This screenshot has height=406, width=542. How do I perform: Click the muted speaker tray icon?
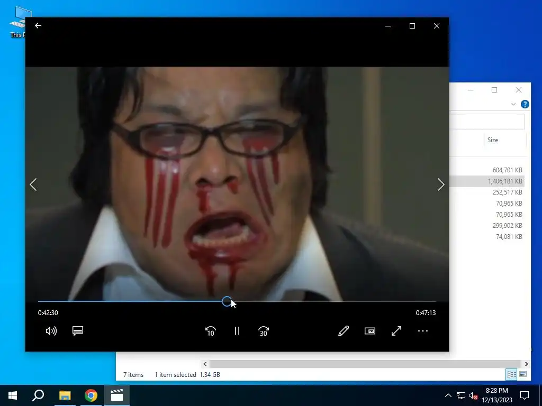coord(473,395)
